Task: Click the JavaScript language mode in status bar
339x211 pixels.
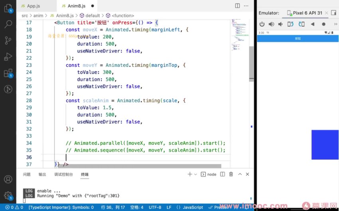Action: tap(193, 207)
